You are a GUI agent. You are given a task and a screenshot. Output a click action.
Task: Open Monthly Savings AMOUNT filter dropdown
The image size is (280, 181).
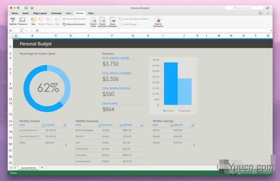[193, 125]
